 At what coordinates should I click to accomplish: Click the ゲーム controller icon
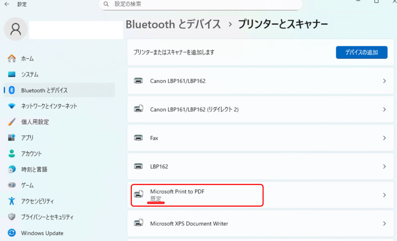12,185
